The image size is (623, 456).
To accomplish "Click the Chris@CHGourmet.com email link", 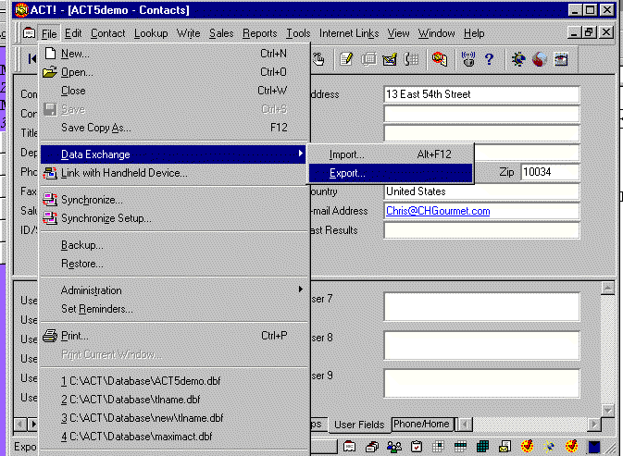I will (438, 211).
